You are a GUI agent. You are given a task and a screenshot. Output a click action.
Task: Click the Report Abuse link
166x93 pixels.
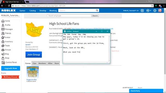tap(115, 51)
